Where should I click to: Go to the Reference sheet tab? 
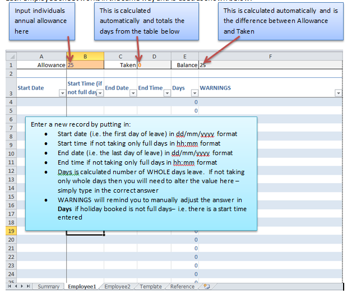tap(182, 287)
